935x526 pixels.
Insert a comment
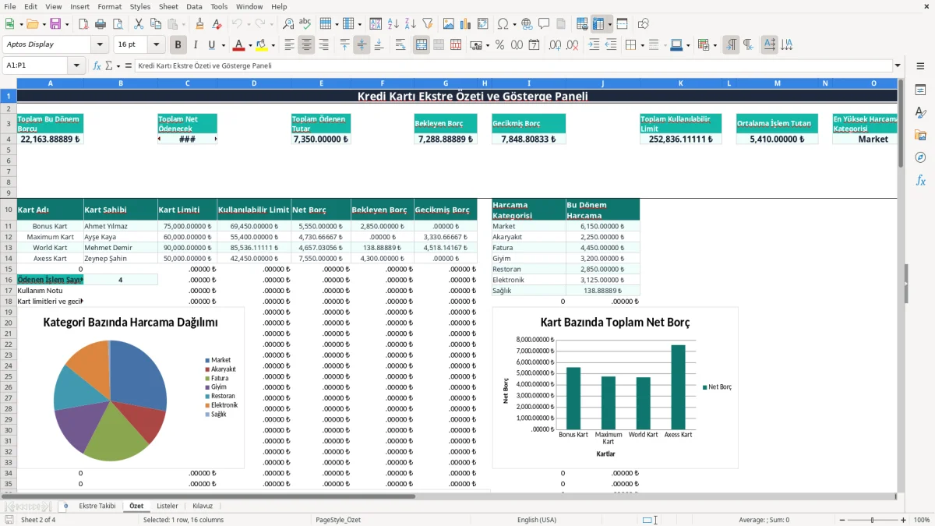(544, 24)
